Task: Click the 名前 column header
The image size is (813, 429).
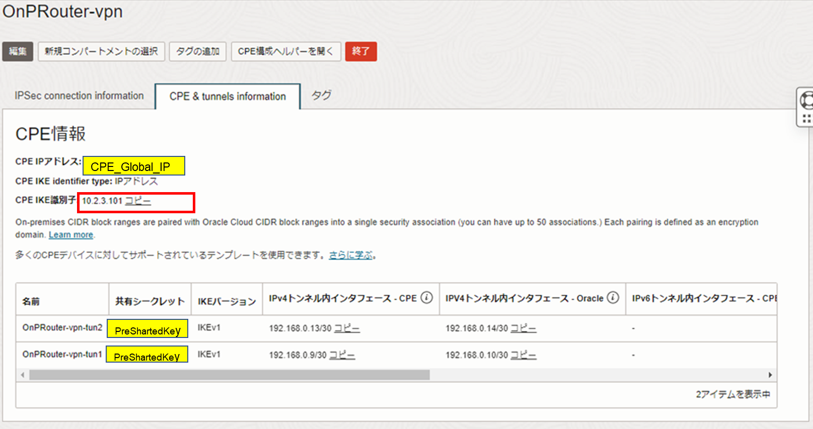Action: (x=31, y=301)
